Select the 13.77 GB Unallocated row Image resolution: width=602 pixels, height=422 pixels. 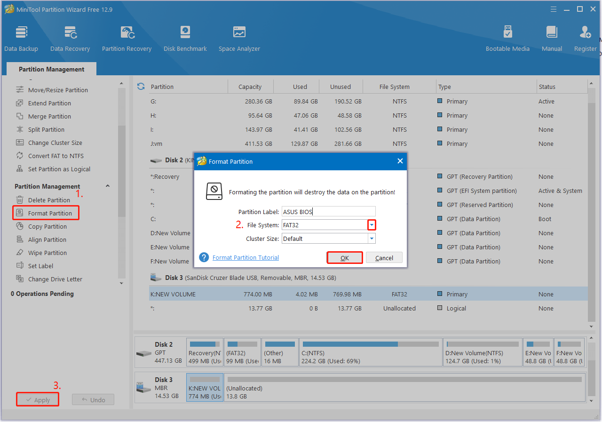pos(368,308)
